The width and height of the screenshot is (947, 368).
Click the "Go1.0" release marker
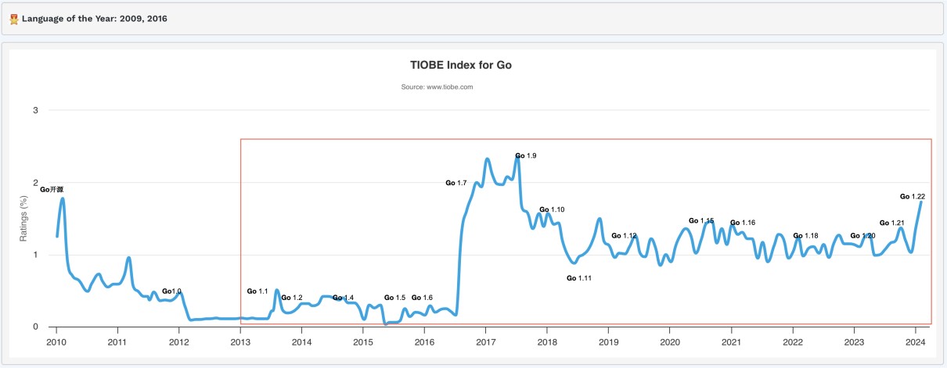pos(171,291)
